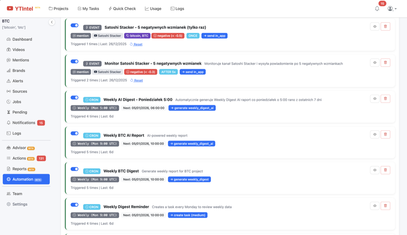The width and height of the screenshot is (407, 235).
Task: Collapse the left sidebar with chevron
Action: click(x=52, y=22)
